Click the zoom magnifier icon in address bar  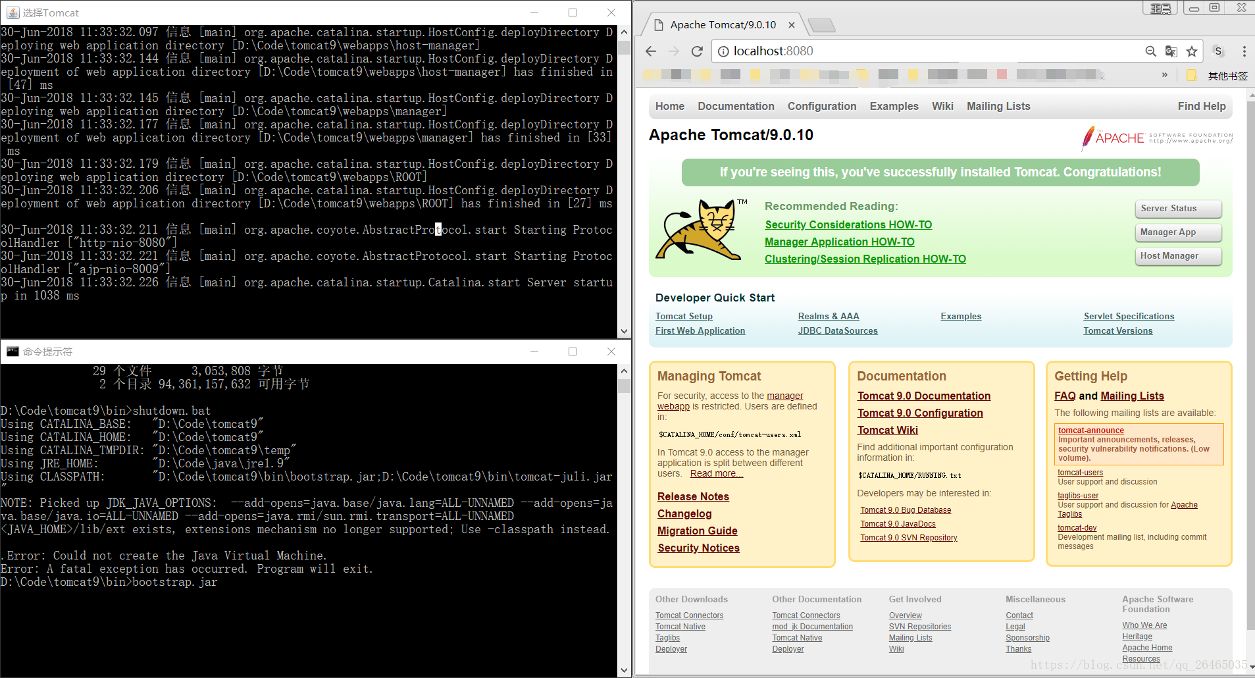tap(1150, 51)
